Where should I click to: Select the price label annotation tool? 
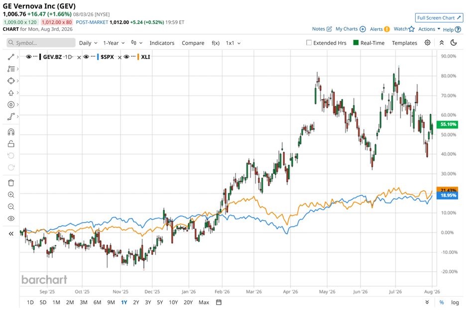[11, 105]
